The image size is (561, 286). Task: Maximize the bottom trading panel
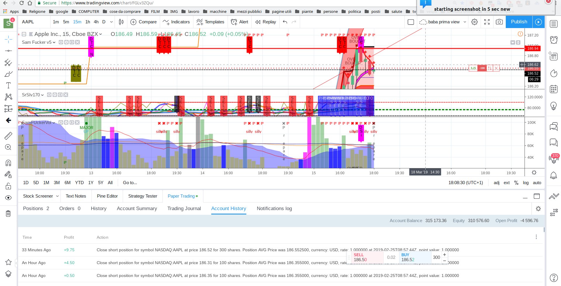point(537,196)
